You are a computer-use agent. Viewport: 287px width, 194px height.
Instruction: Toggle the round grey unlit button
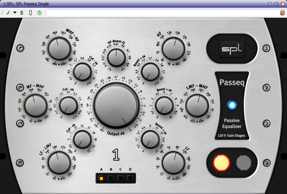[x=244, y=163]
